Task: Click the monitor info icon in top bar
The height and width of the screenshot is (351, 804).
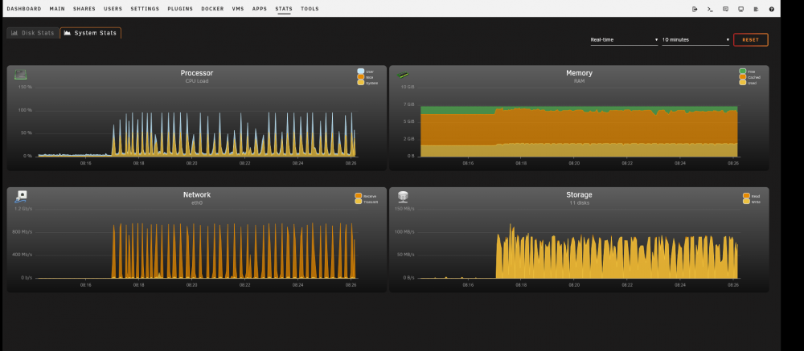Action: point(741,9)
